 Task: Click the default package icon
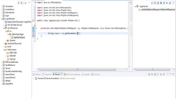[x=10, y=34]
